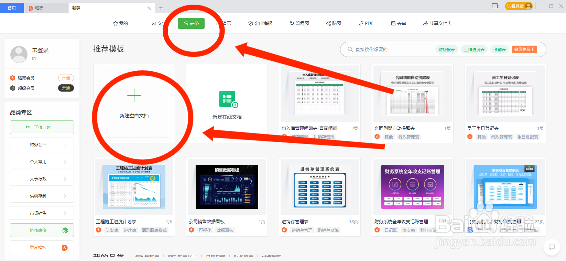The width and height of the screenshot is (566, 261).
Task: Open 财务收支管理系统 template thumbnail
Action: (505, 187)
